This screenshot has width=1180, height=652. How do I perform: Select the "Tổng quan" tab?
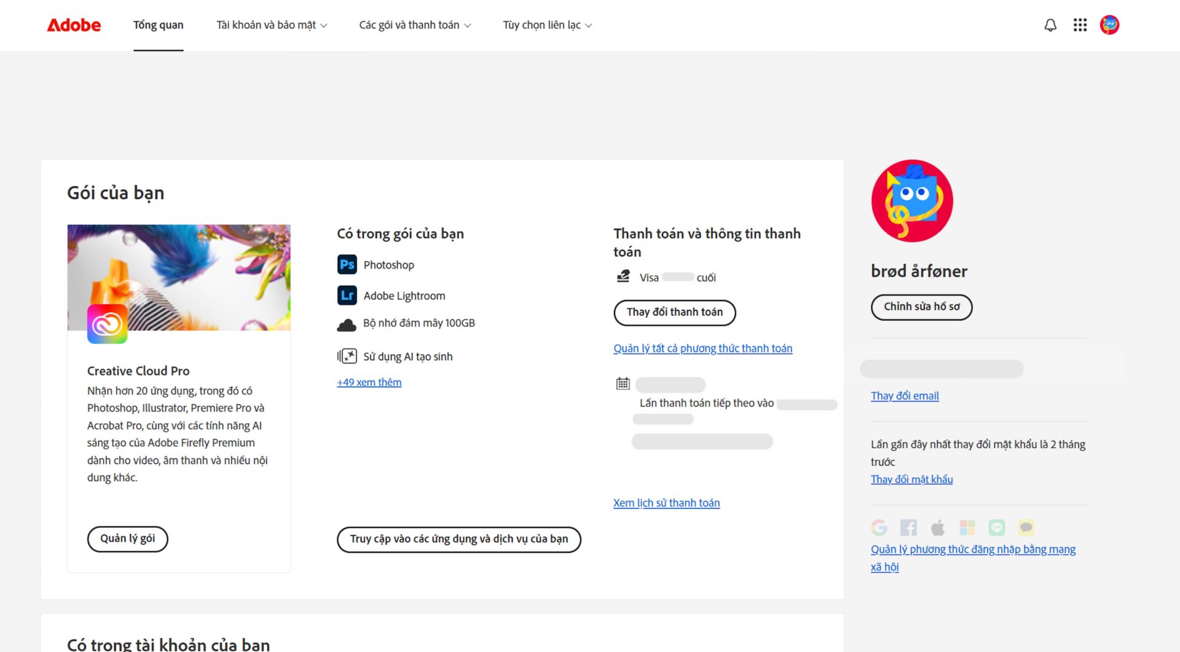pyautogui.click(x=159, y=25)
